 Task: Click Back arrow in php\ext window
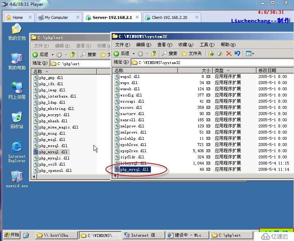[35, 55]
